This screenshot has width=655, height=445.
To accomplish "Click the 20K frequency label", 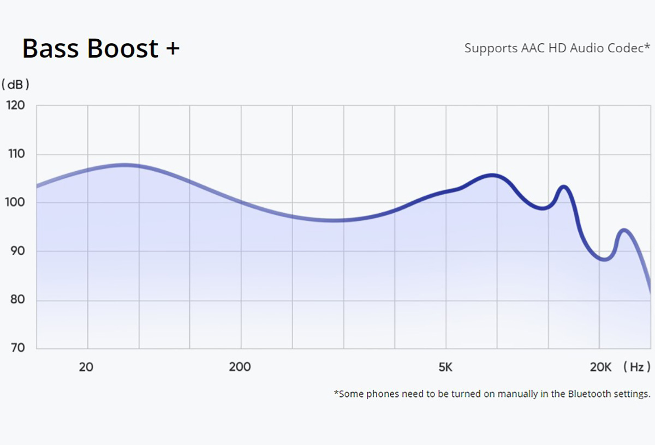I will click(x=600, y=367).
